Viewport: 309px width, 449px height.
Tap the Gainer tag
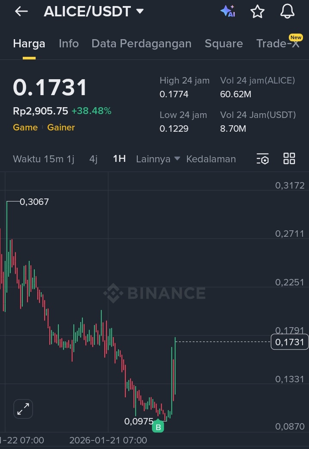pyautogui.click(x=61, y=127)
